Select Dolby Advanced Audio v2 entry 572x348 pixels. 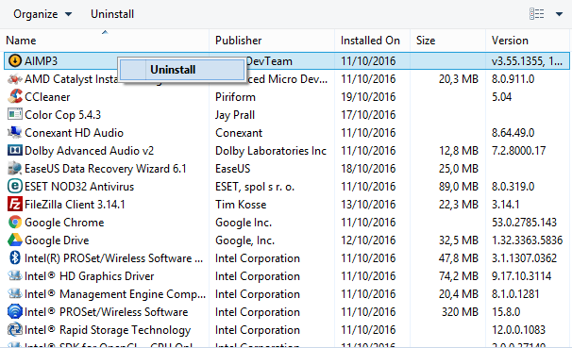click(x=90, y=151)
